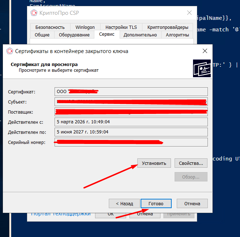Select the Настройки TLS tab
The width and height of the screenshot is (240, 237).
click(x=121, y=27)
